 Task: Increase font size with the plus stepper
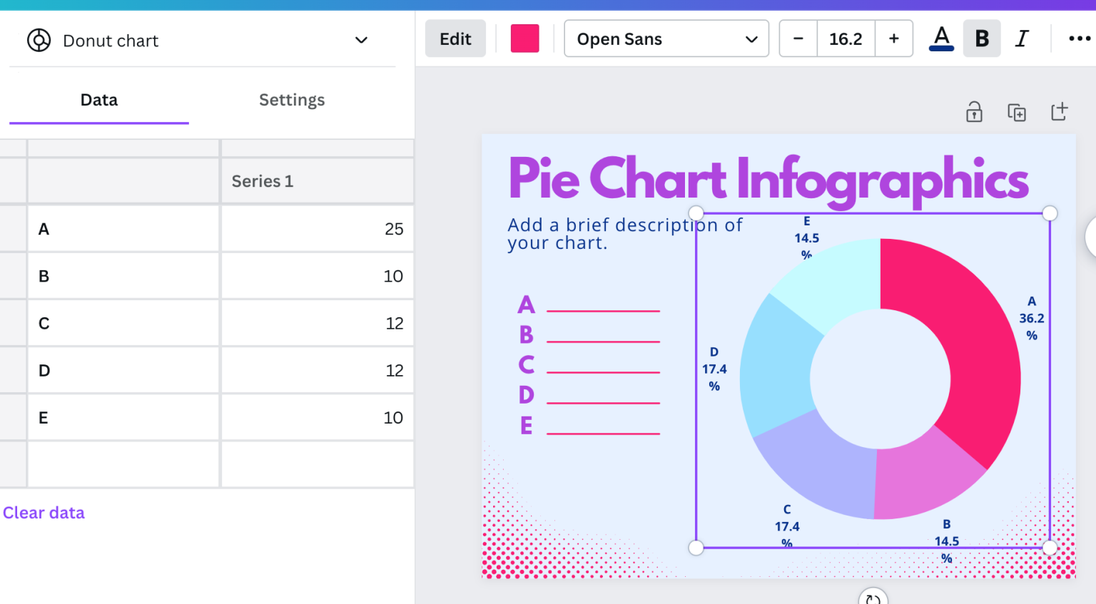[893, 39]
